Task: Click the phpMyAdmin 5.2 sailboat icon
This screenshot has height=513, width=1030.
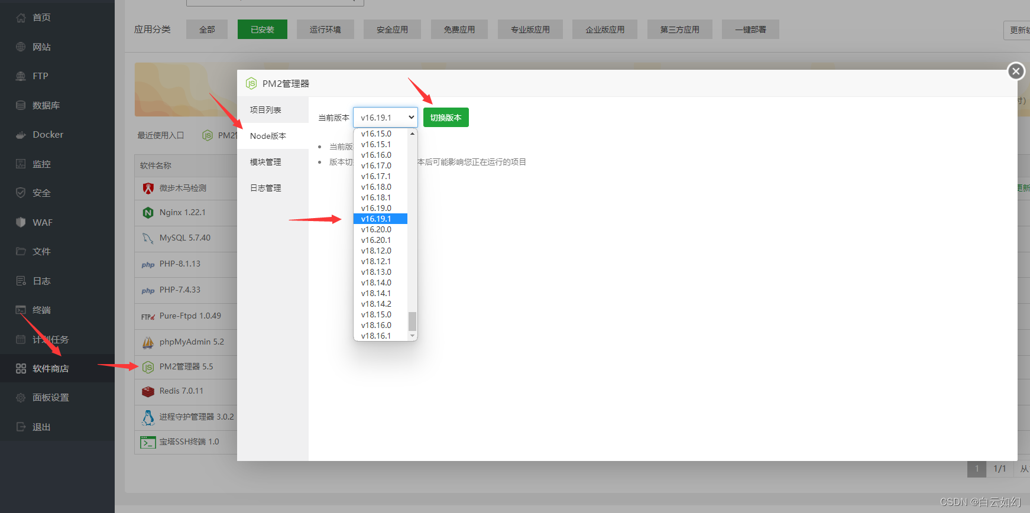Action: [148, 342]
